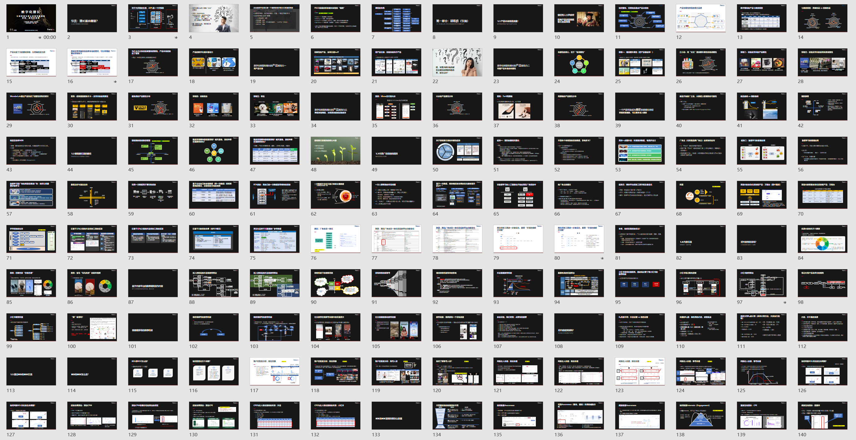Select slide 138 blue pyramid thumbnail
Screen dimensions: 856x440
click(x=701, y=416)
